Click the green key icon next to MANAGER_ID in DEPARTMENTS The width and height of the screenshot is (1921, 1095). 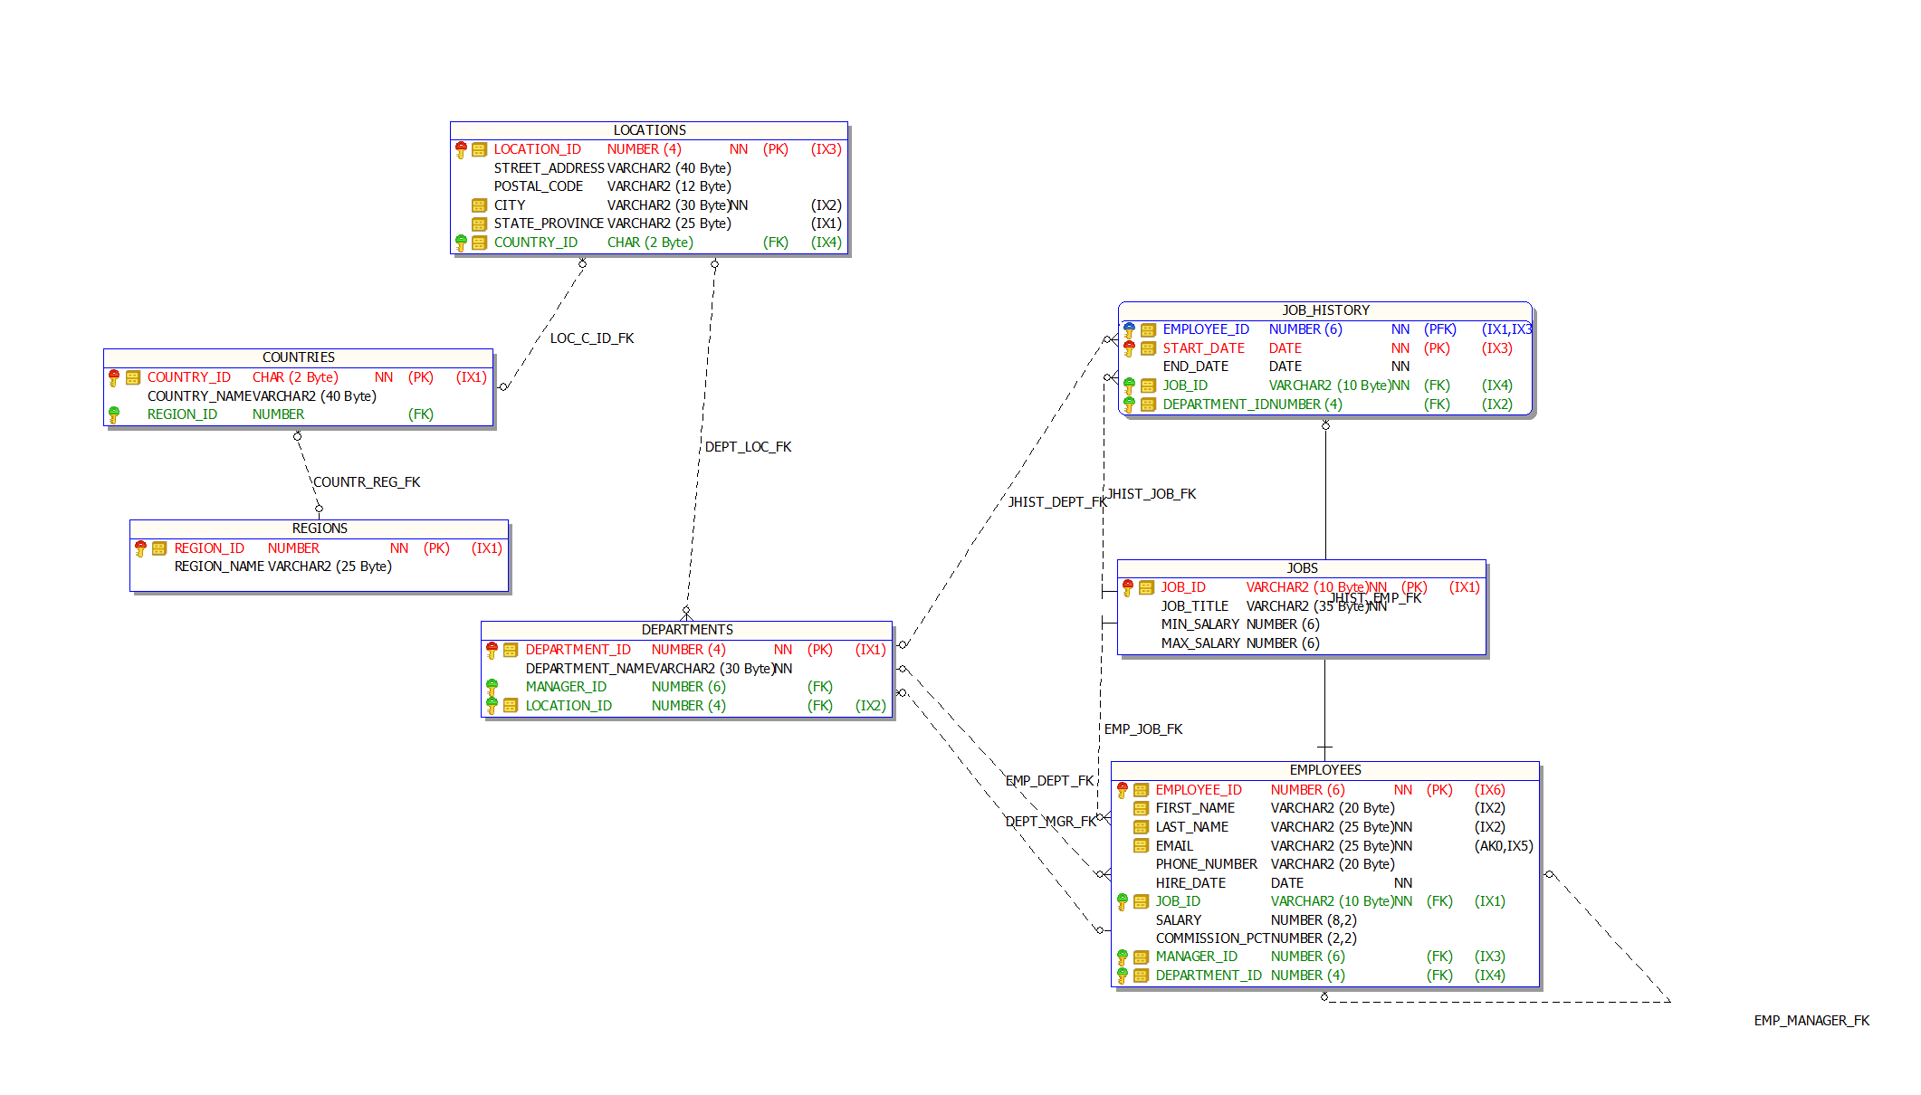click(x=492, y=687)
